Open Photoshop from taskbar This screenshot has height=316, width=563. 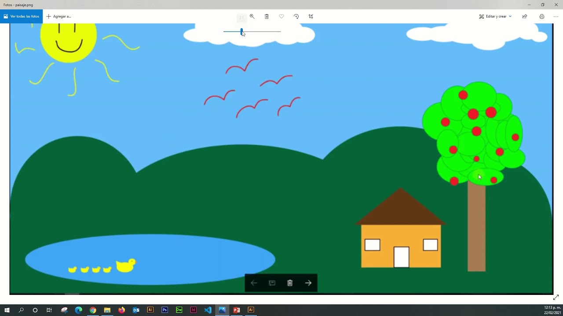click(x=165, y=310)
